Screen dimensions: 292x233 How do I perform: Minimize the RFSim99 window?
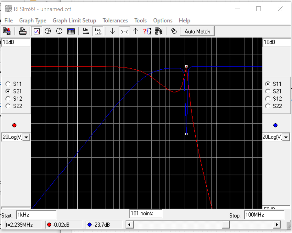[x=238, y=9]
